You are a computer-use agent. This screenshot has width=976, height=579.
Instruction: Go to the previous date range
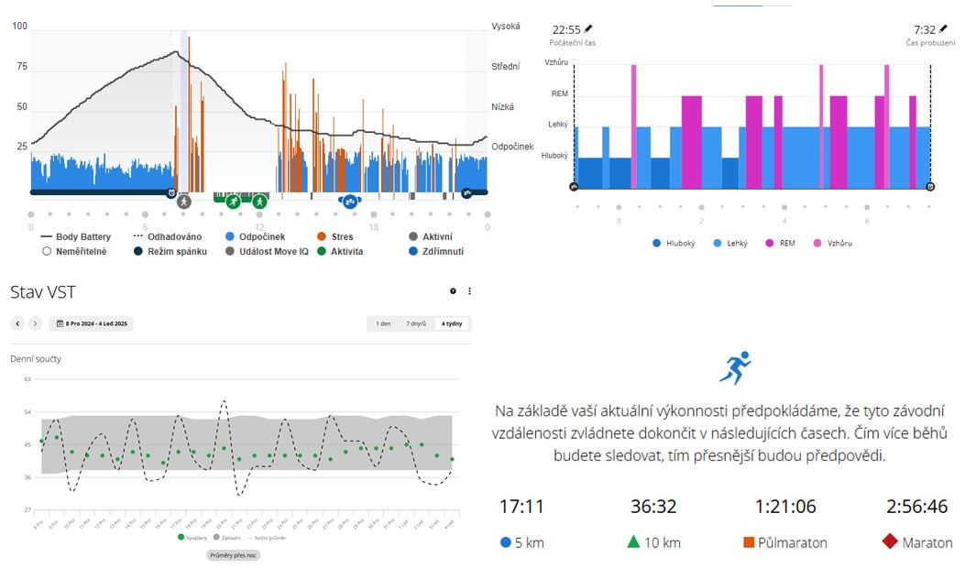click(x=17, y=323)
